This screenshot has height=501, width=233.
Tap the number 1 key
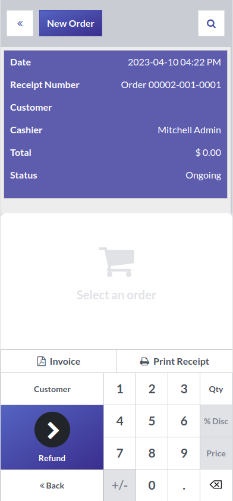pos(119,389)
